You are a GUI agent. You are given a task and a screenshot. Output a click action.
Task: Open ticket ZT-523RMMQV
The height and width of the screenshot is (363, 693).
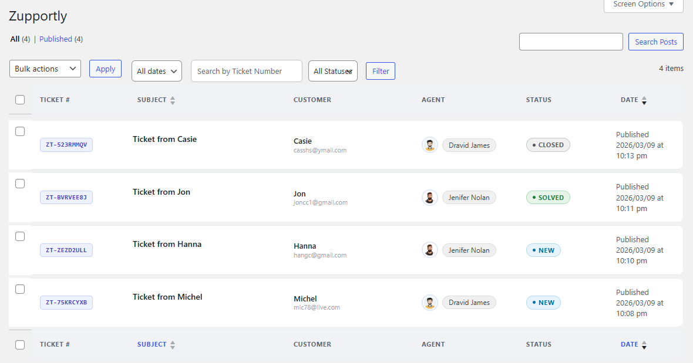coord(66,144)
